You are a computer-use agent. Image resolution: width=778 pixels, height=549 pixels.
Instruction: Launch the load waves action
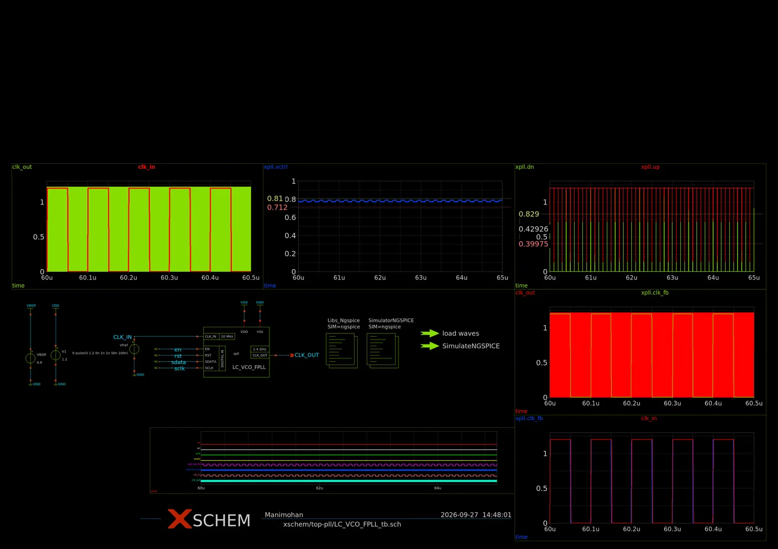461,333
